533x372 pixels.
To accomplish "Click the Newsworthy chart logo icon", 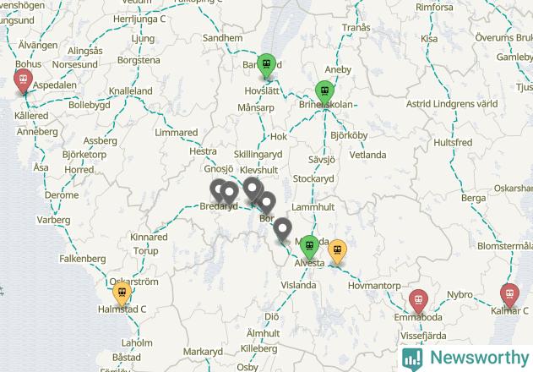I will 412,359.
